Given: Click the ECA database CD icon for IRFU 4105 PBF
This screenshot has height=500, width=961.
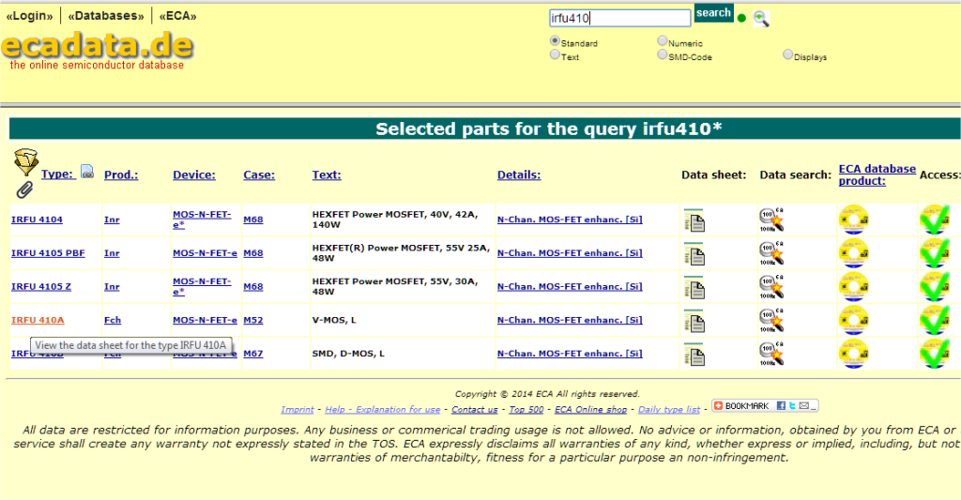Looking at the screenshot, I should pos(854,253).
